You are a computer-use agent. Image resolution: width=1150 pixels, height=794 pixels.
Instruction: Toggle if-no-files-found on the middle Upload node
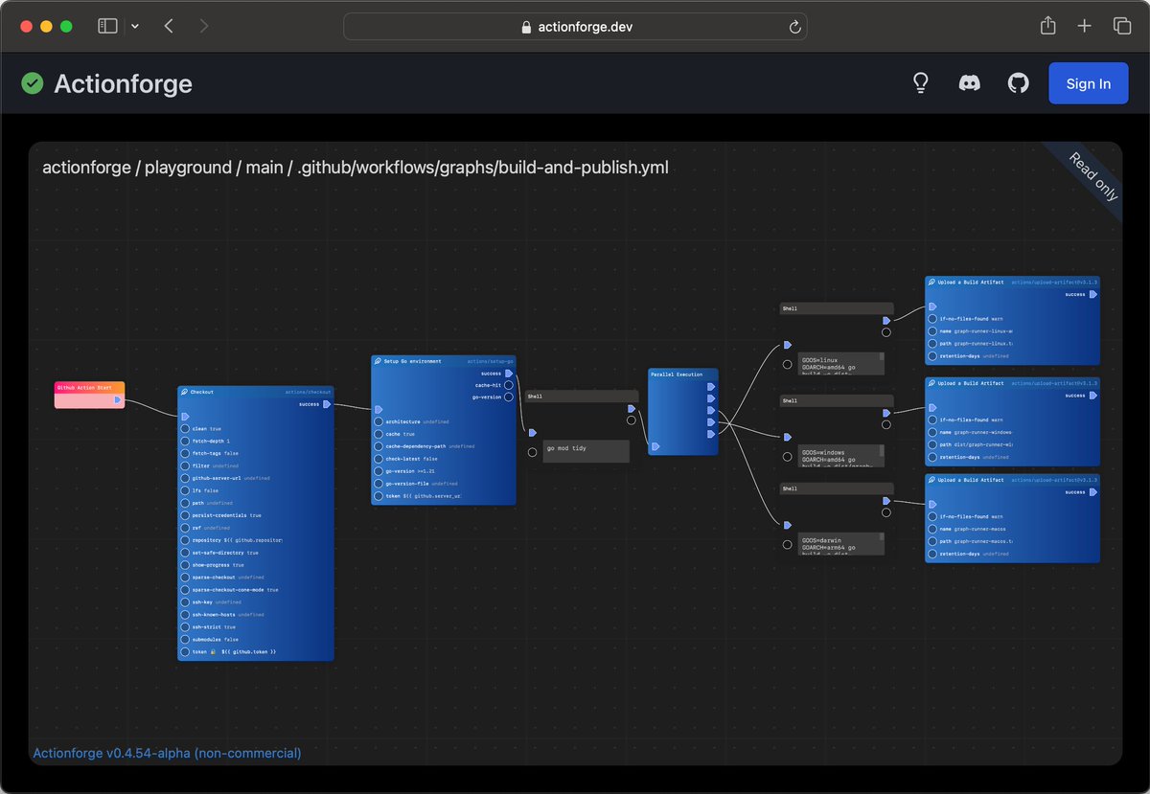click(x=932, y=420)
